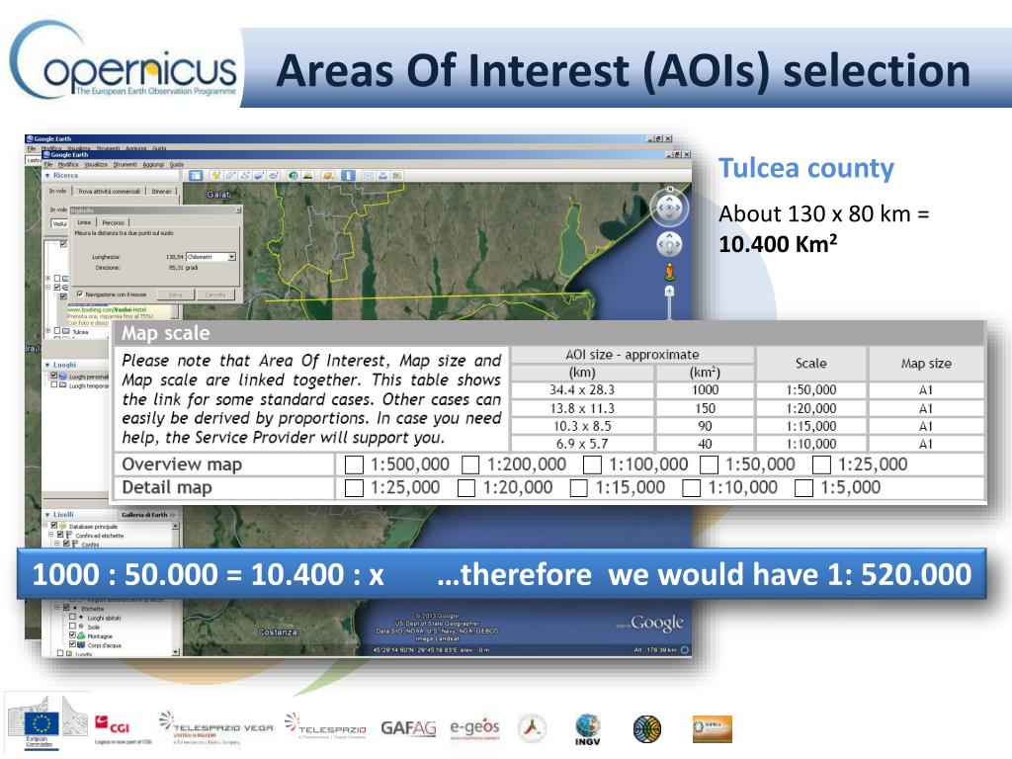This screenshot has height=759, width=1012.
Task: Open the Modifica menu
Action: [68, 165]
